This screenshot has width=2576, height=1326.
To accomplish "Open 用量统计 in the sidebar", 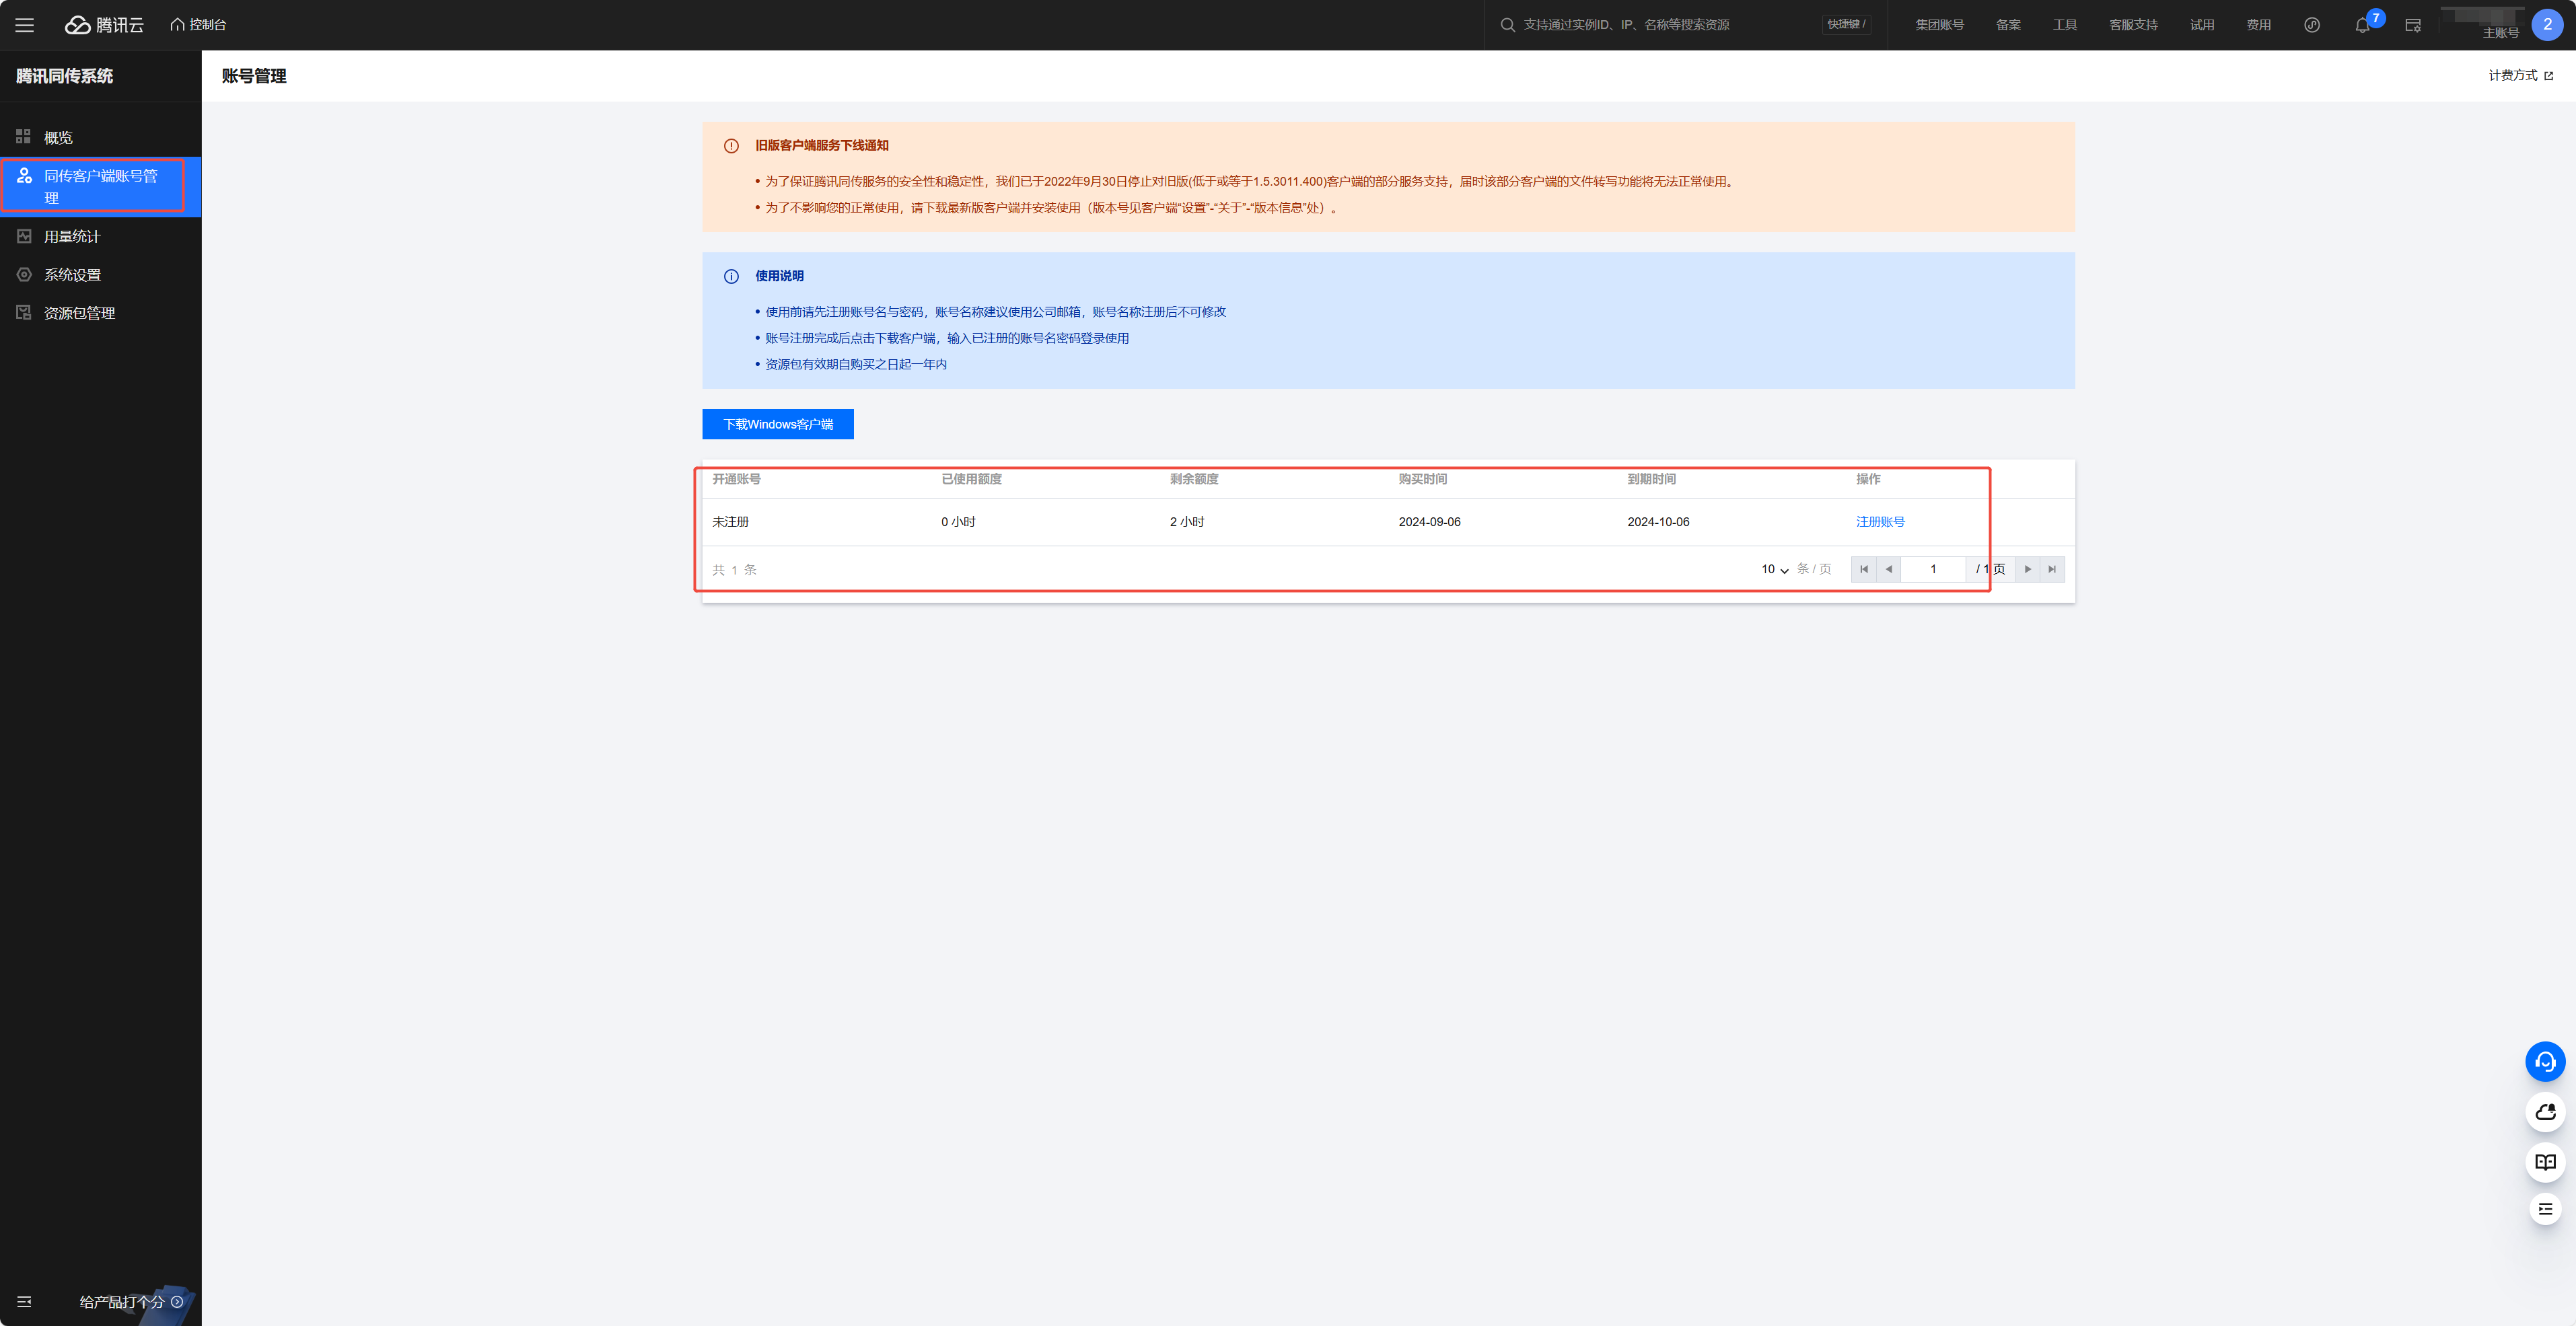I will point(72,236).
